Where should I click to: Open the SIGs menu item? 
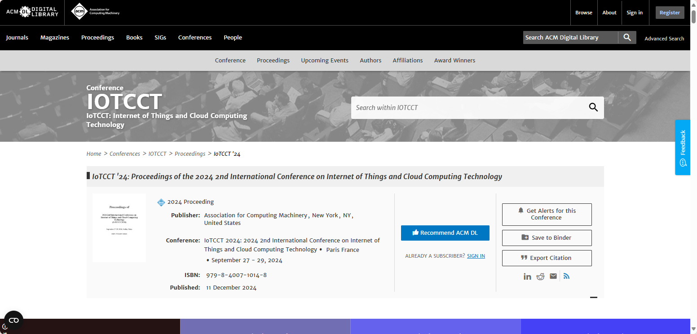pyautogui.click(x=160, y=38)
